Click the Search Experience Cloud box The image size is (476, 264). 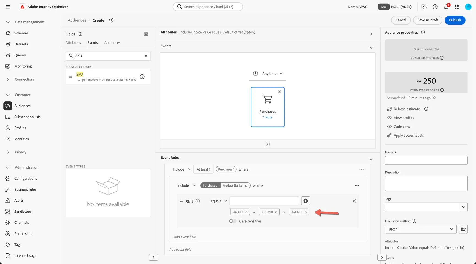208,7
